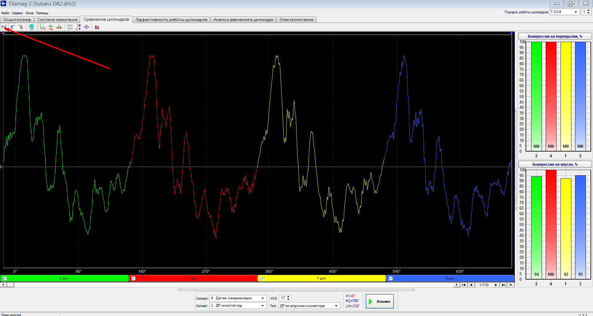
Task: Select the sequential waveforms display icon
Action: click(42, 27)
